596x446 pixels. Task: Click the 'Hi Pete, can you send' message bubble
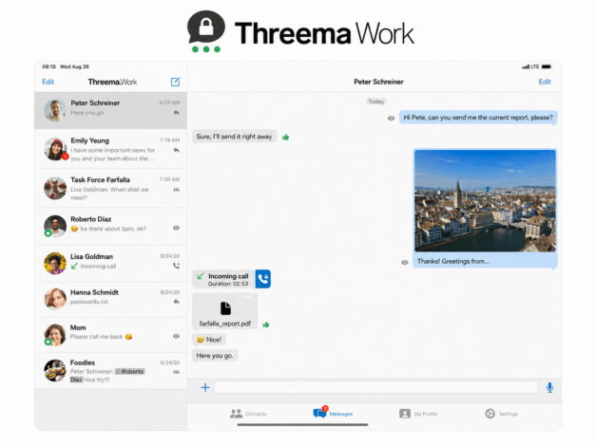pyautogui.click(x=478, y=118)
